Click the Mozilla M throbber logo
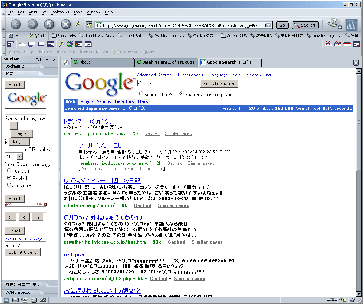This screenshot has width=363, height=304. [x=351, y=24]
